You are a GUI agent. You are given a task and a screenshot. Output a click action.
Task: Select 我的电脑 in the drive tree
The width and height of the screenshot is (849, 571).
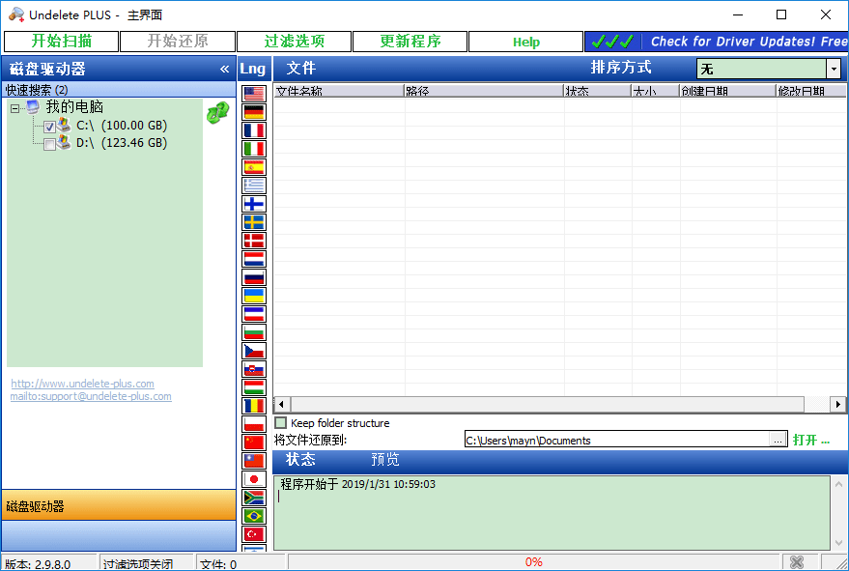pyautogui.click(x=74, y=107)
